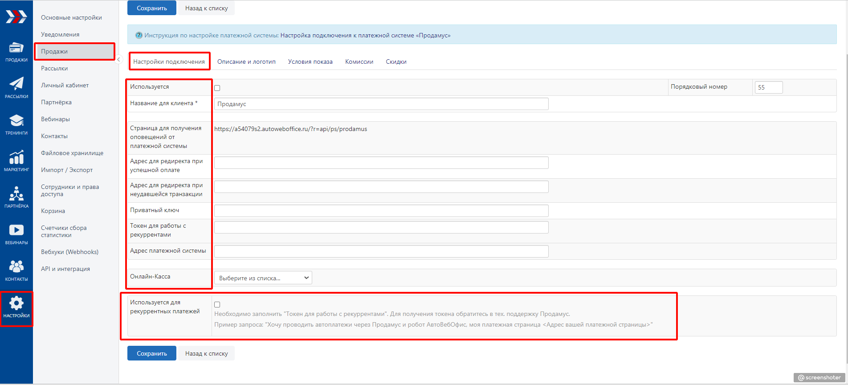Screen dimensions: 848x385
Task: Collapse the settings sidebar with arrow
Action: [x=118, y=60]
